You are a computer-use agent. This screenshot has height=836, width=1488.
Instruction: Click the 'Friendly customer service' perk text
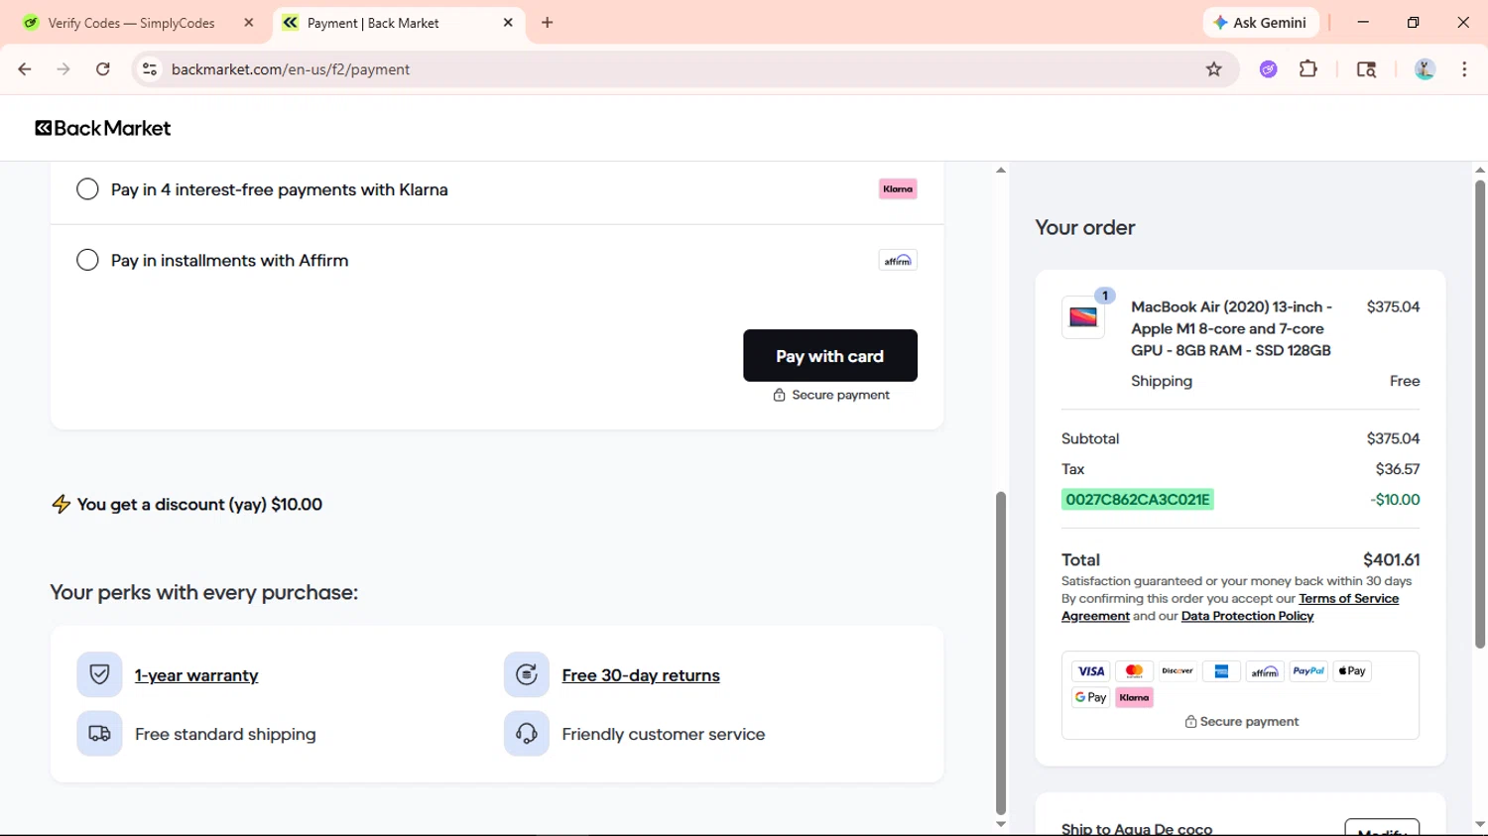pos(664,734)
